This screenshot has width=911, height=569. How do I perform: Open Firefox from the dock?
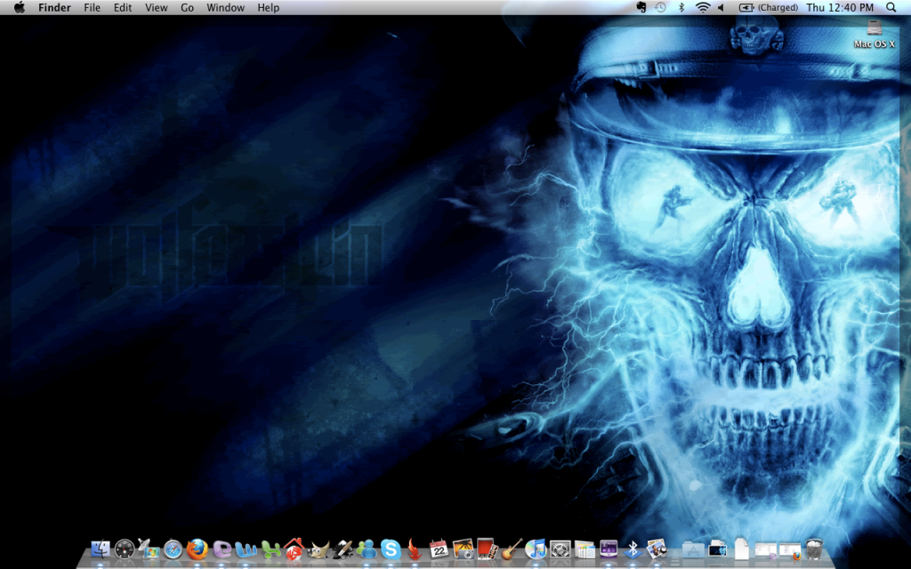point(197,549)
